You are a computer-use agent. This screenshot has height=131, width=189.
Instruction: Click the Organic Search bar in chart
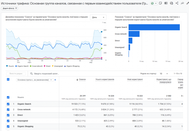tap(154, 27)
